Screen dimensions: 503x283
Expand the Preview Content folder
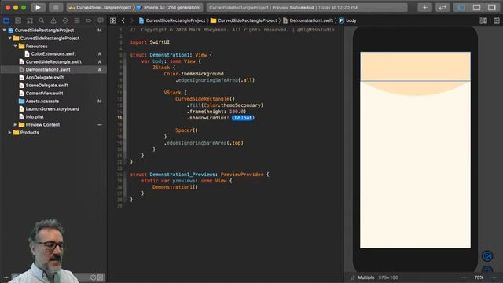point(15,124)
